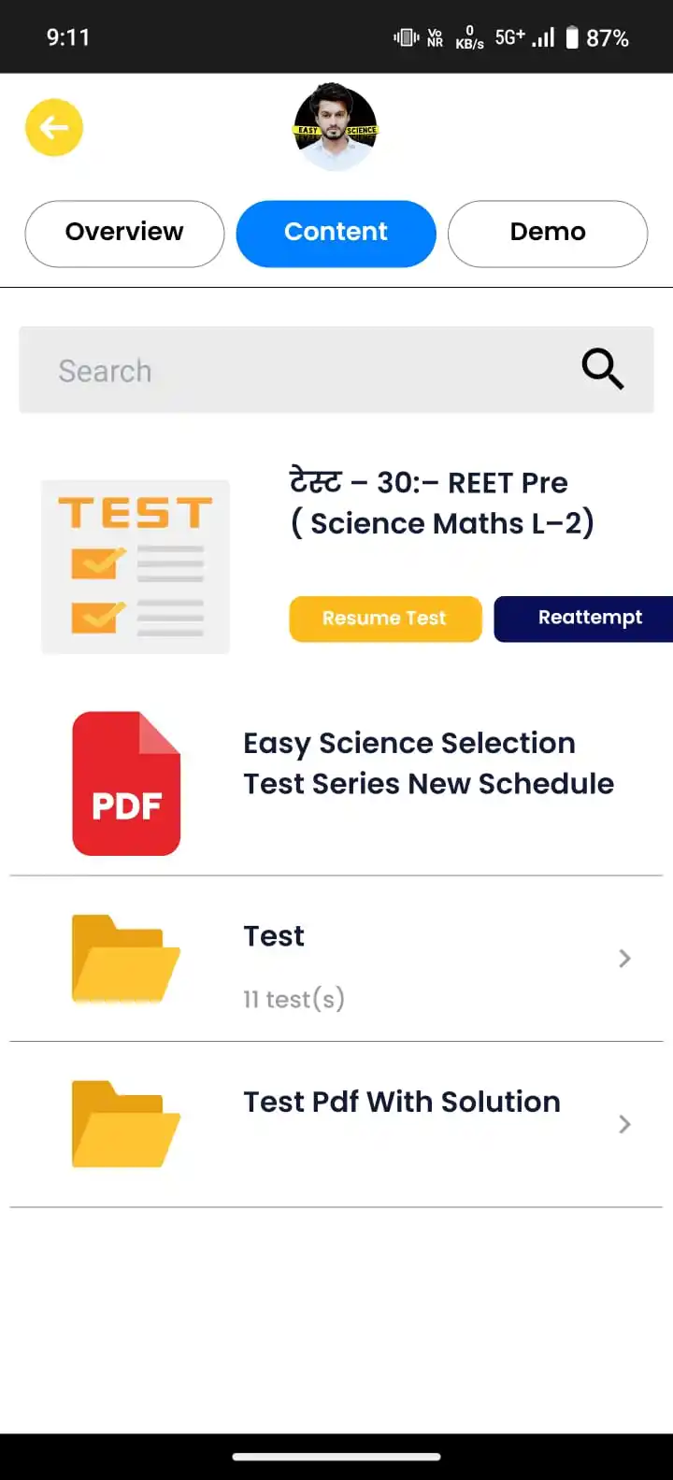Viewport: 673px width, 1480px height.
Task: Switch to the Overview tab
Action: [124, 234]
